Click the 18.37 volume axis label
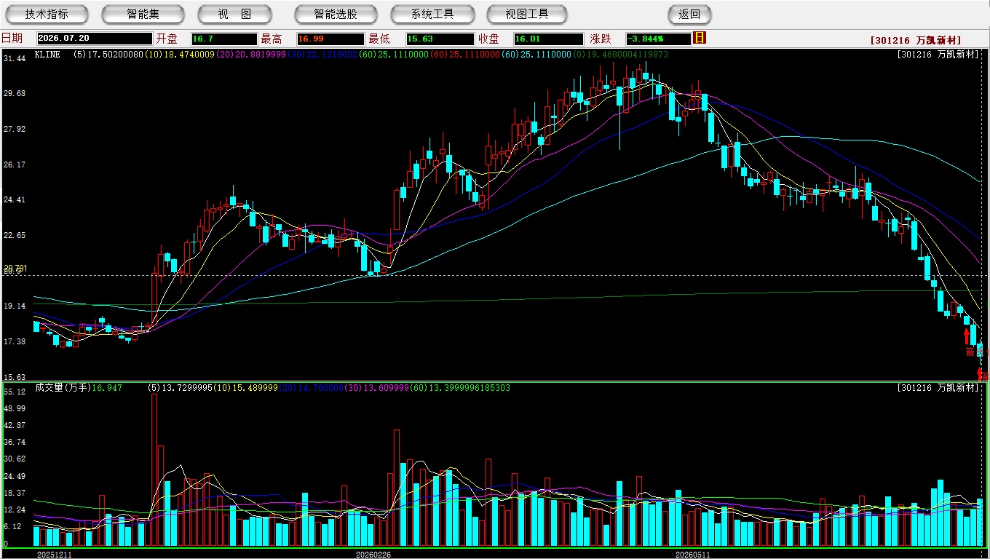Image resolution: width=990 pixels, height=559 pixels. (15, 493)
